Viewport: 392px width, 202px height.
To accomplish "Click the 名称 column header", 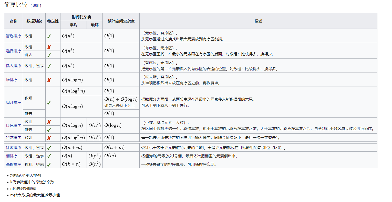I will [x=14, y=21].
